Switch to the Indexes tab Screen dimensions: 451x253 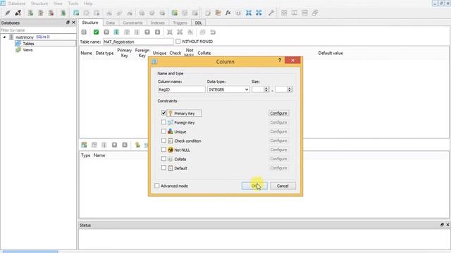tap(158, 22)
